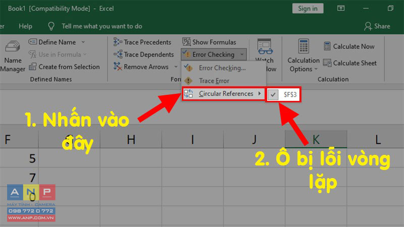404x227 pixels.
Task: Open the Watch Window
Action: tap(266, 55)
